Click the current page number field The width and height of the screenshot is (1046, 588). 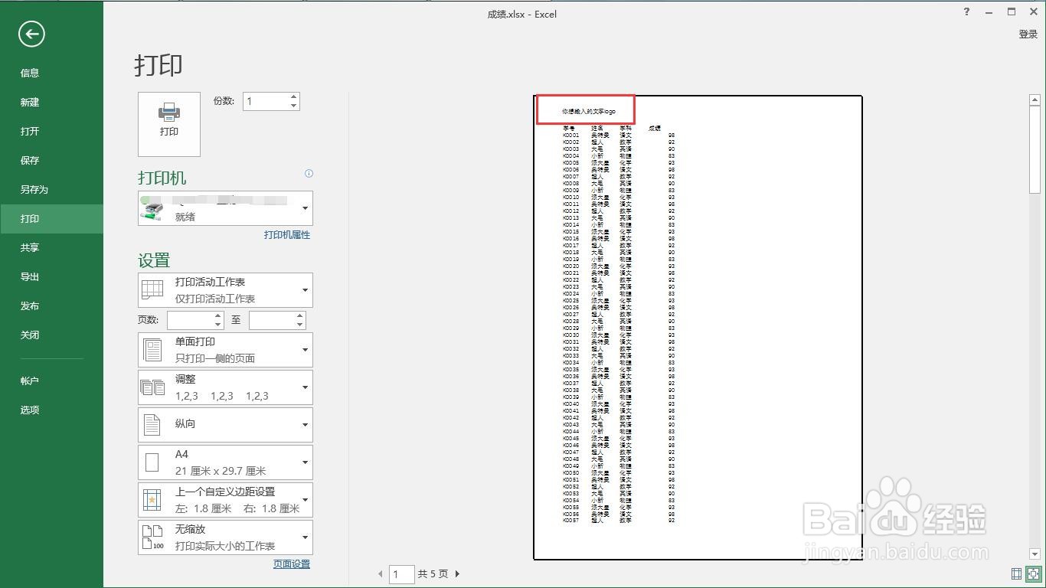click(x=401, y=573)
